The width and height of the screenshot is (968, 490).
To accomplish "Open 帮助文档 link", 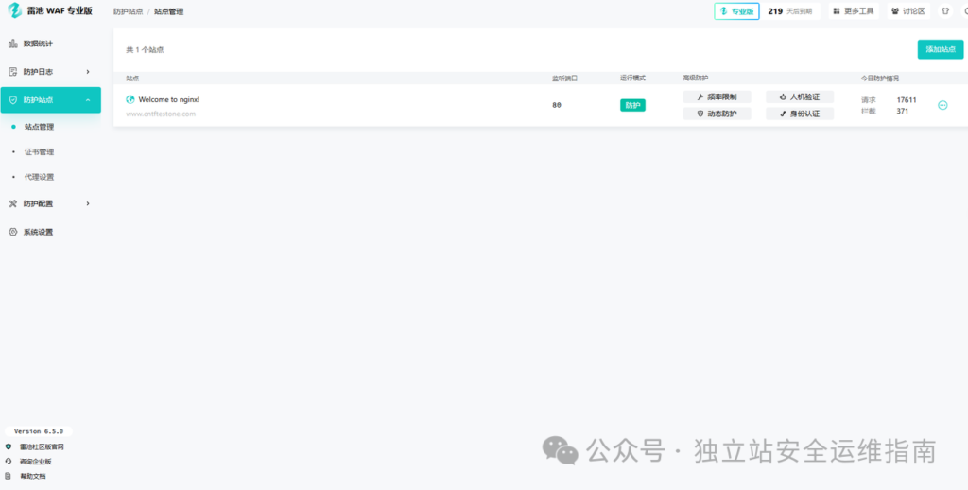I will click(33, 477).
